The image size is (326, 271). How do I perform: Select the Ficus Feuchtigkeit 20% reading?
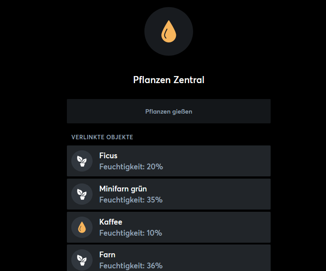131,167
